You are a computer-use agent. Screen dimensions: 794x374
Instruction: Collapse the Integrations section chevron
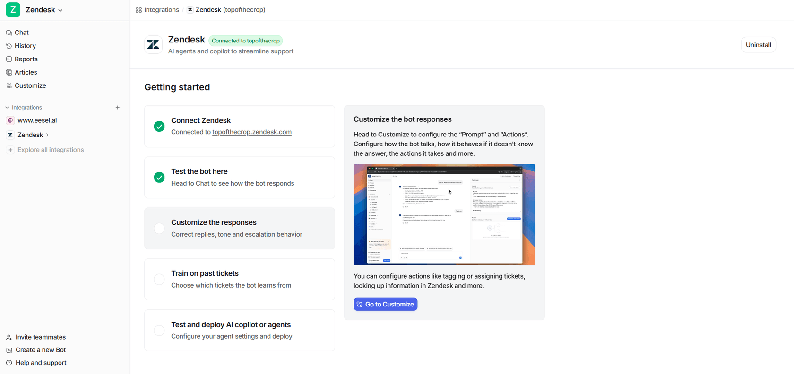point(7,108)
